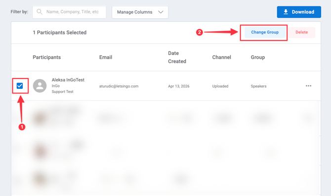The width and height of the screenshot is (331, 196).
Task: Click the email aturudic@letsingo.com
Action: coord(119,86)
